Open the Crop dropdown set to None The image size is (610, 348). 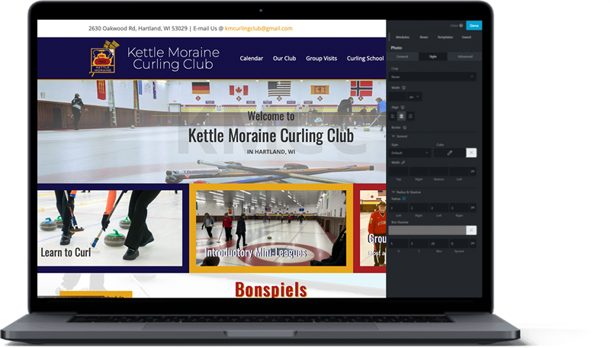click(x=433, y=76)
